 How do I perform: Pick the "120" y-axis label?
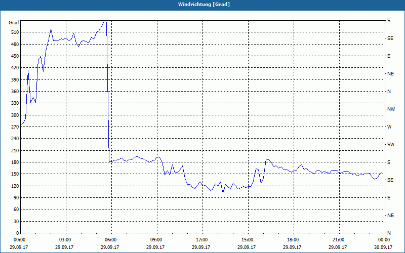(15, 186)
